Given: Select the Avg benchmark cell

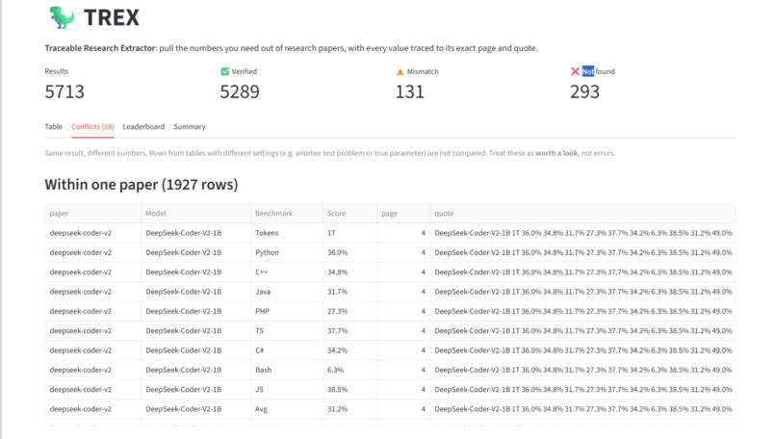Looking at the screenshot, I should (287, 409).
